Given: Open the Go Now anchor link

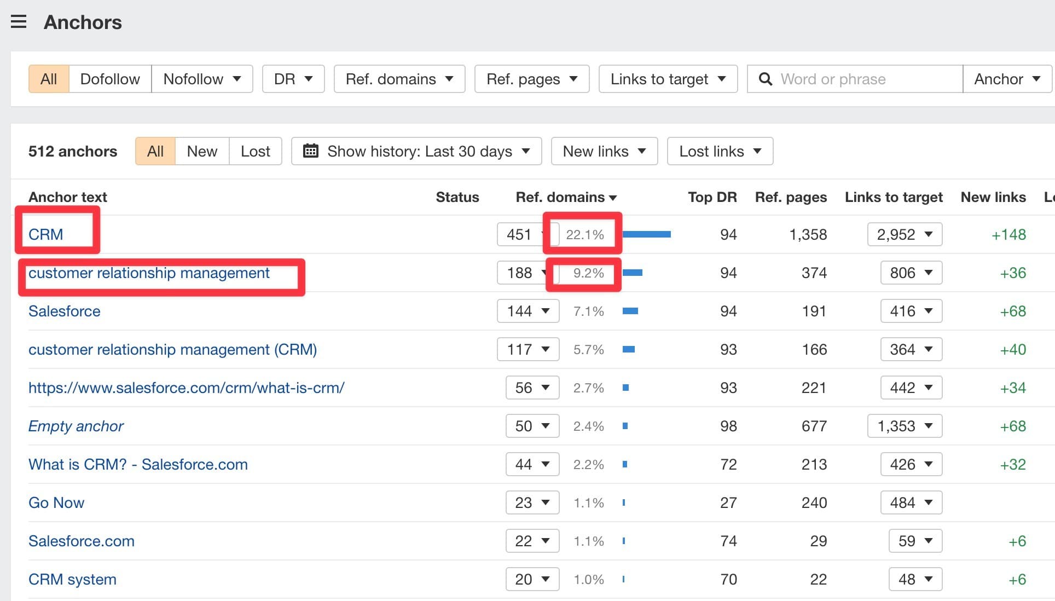Looking at the screenshot, I should click(56, 502).
